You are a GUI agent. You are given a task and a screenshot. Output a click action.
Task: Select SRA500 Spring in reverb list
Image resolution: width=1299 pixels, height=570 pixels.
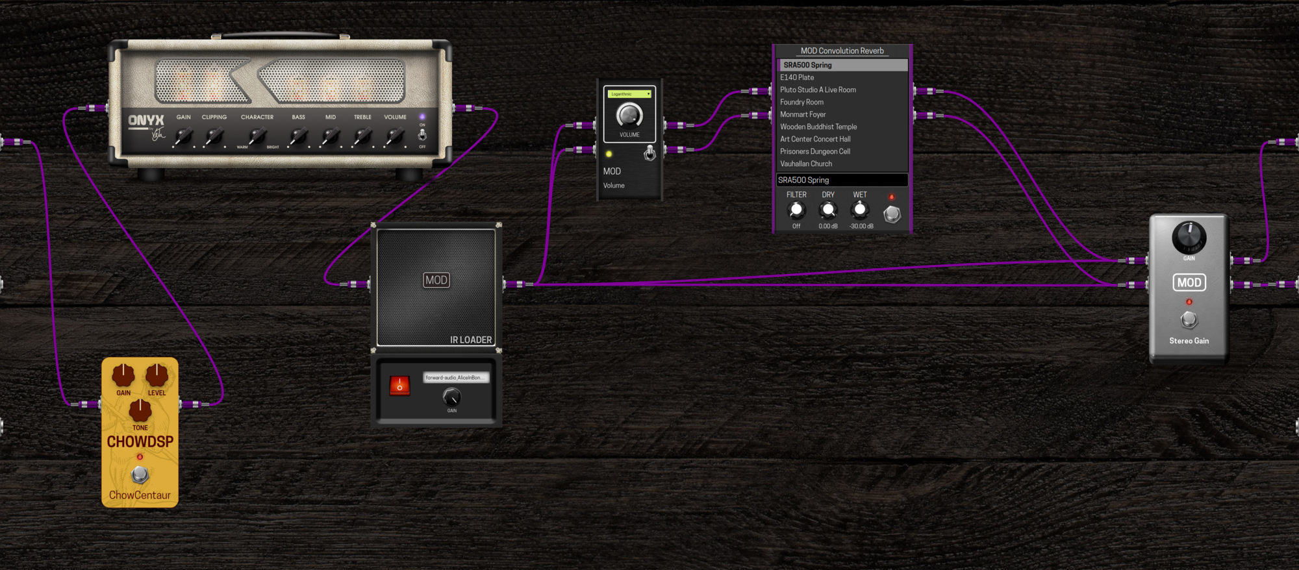pyautogui.click(x=842, y=65)
